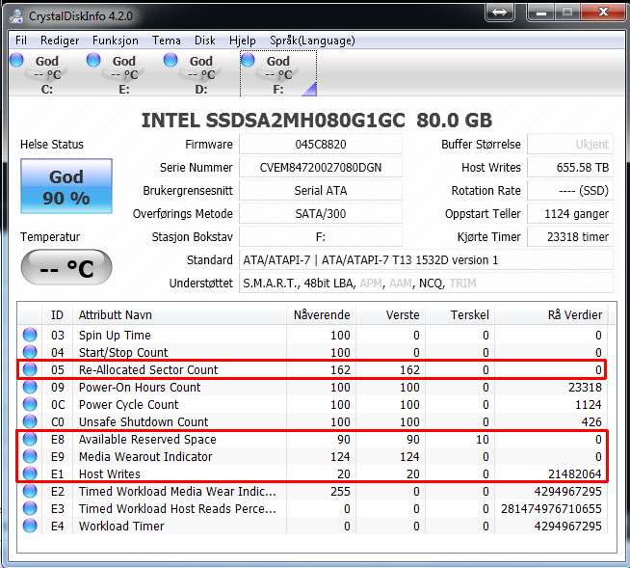
Task: Open the Disk menu
Action: pos(205,41)
